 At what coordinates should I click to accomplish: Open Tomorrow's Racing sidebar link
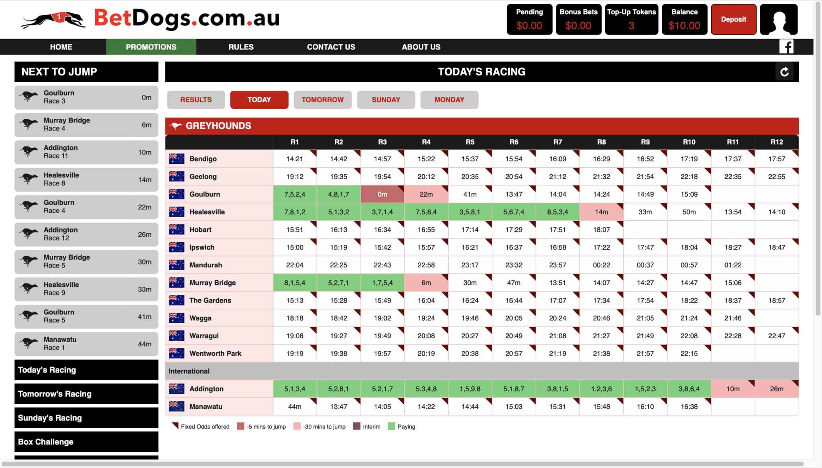(86, 394)
